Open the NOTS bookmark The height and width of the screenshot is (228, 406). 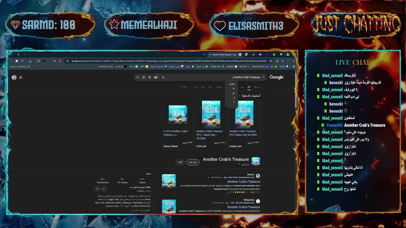pos(144,66)
